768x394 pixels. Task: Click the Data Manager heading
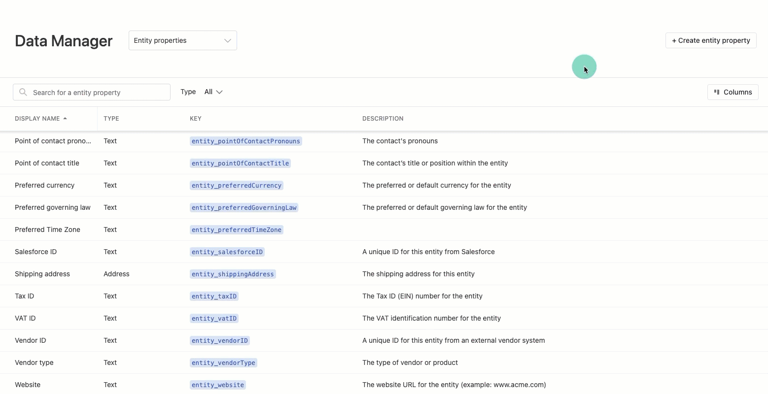tap(64, 41)
